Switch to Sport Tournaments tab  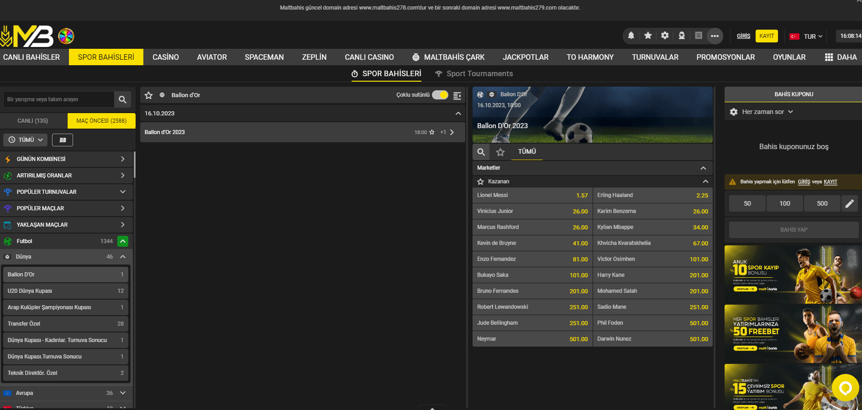474,74
